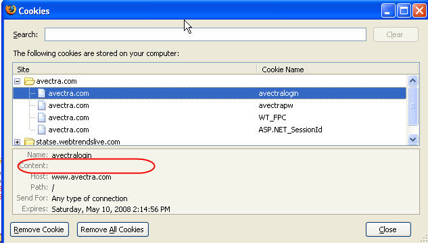Click the window resize grip in the corner
The height and width of the screenshot is (243, 428).
pyautogui.click(x=424, y=239)
